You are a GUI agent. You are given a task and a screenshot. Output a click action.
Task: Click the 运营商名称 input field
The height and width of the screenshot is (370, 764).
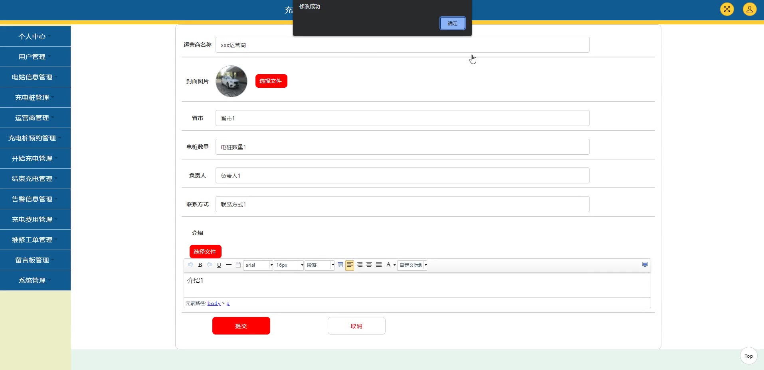tap(402, 45)
